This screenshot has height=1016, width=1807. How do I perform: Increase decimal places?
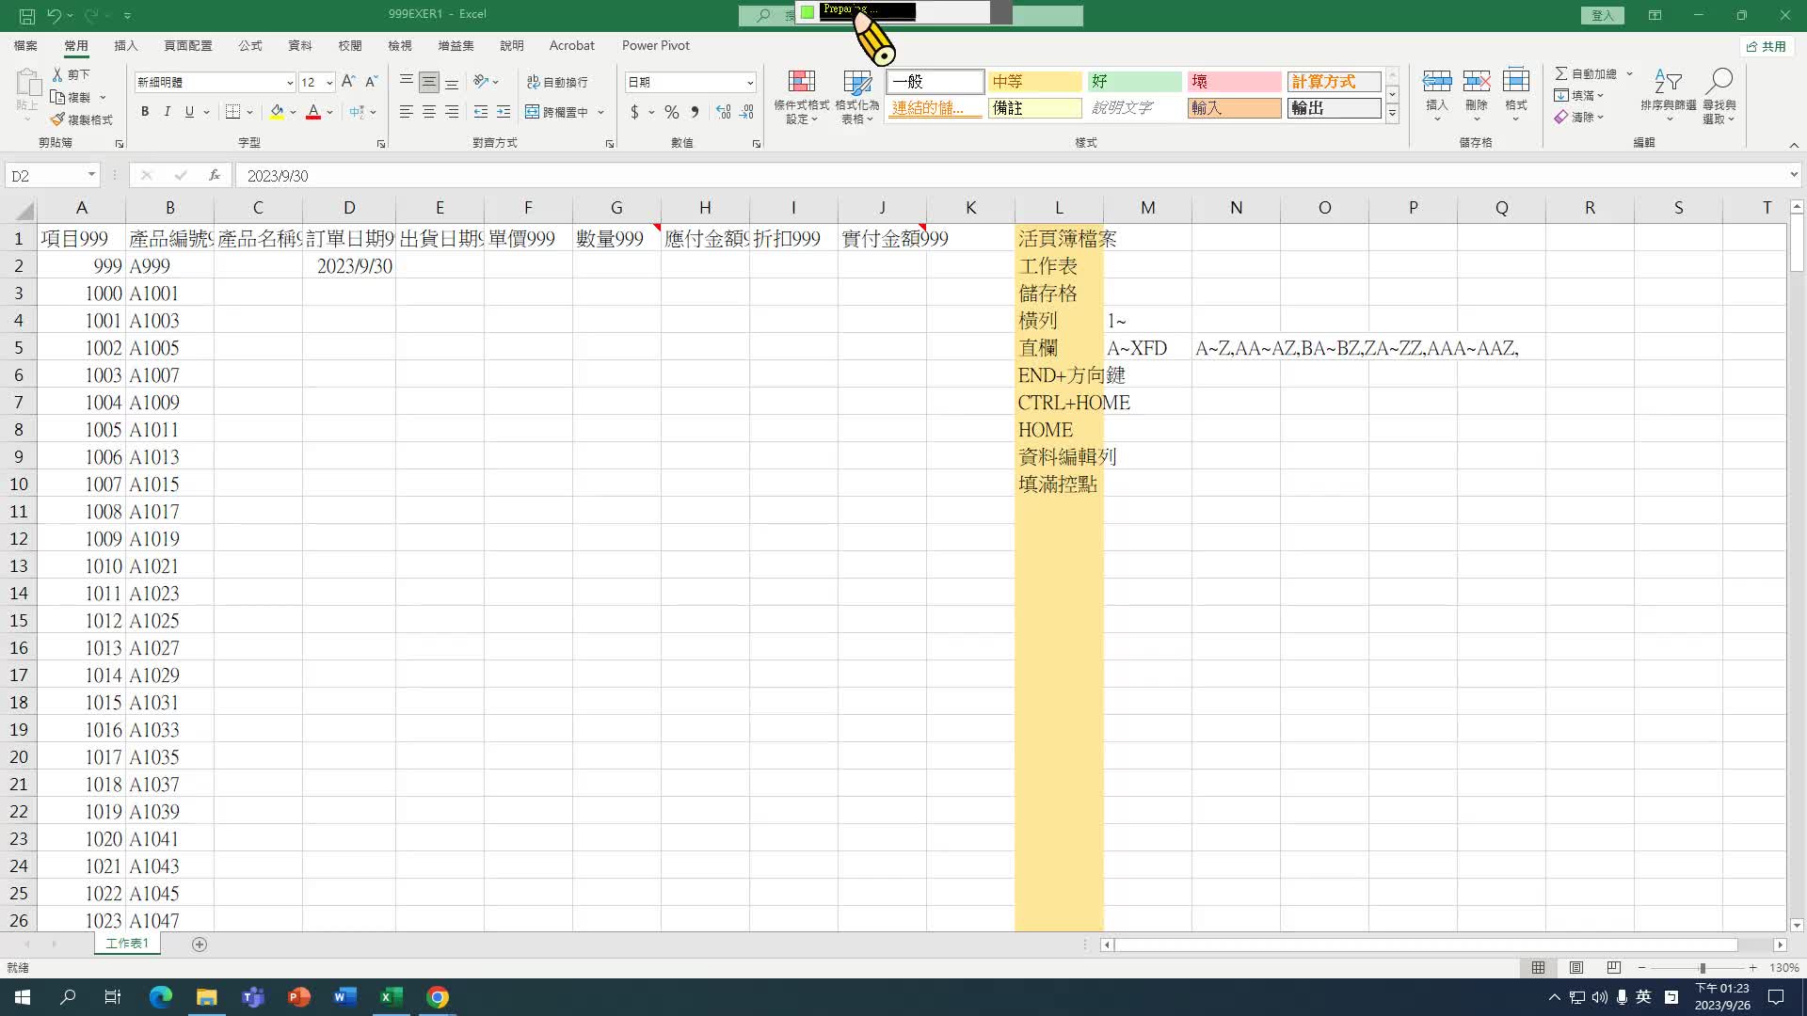click(723, 112)
